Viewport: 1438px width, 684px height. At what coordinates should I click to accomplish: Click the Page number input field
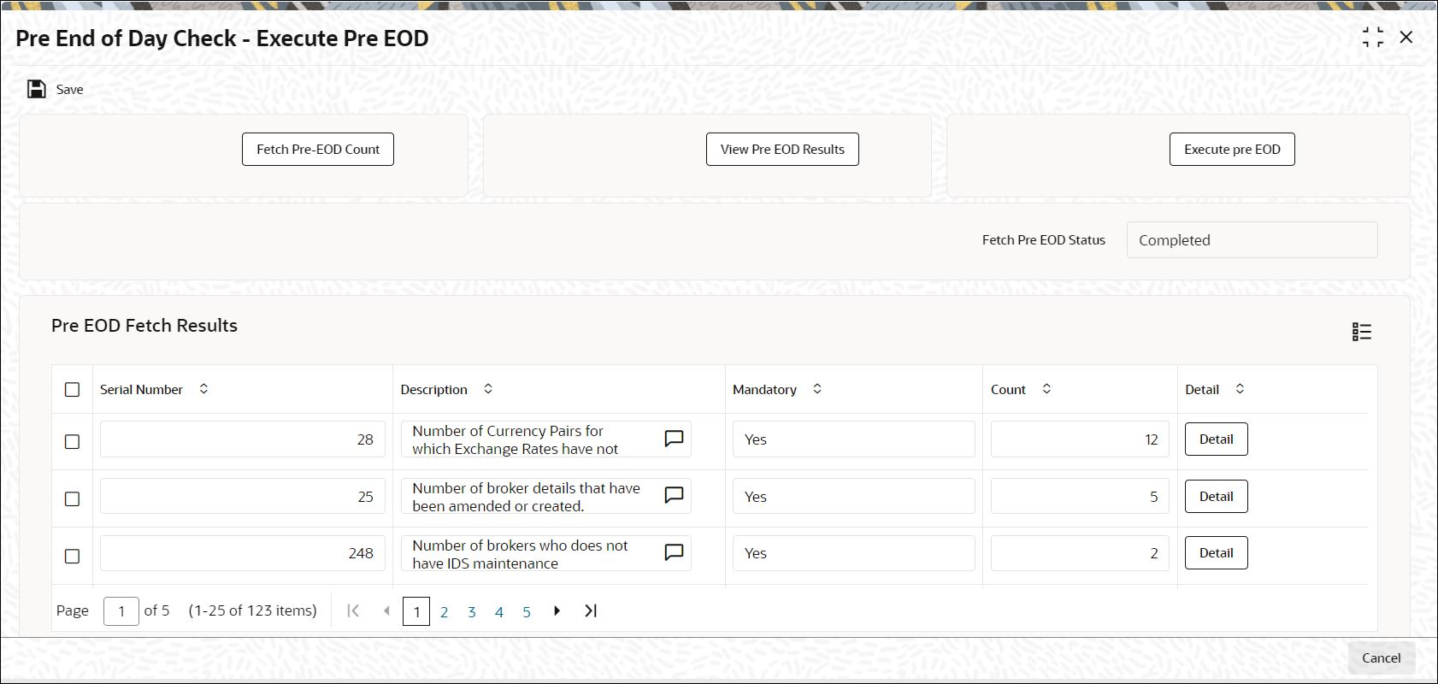(121, 610)
